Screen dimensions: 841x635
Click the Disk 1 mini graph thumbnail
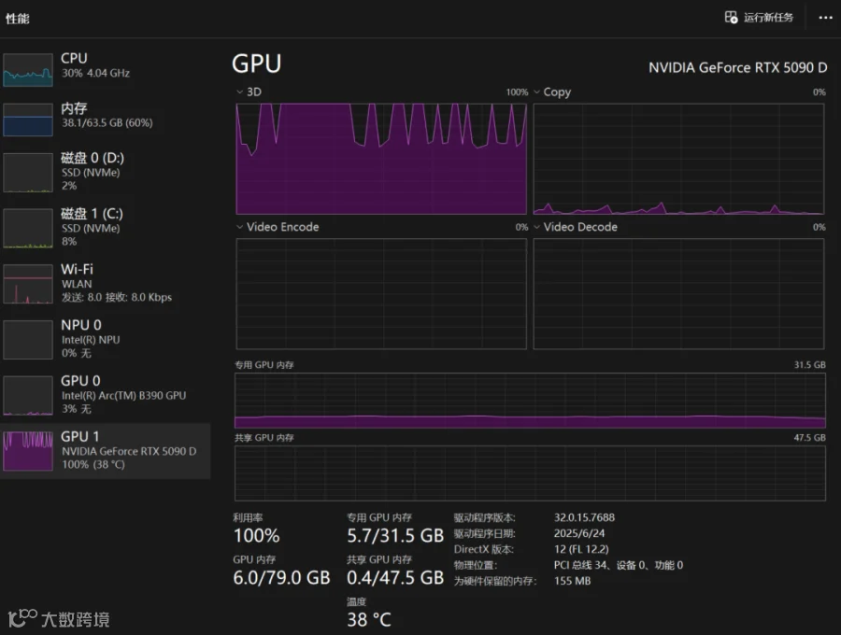(28, 228)
